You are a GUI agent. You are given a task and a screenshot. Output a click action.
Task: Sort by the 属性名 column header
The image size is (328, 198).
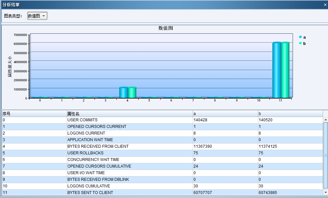[130, 114]
